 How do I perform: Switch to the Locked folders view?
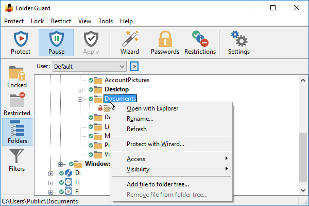17,76
